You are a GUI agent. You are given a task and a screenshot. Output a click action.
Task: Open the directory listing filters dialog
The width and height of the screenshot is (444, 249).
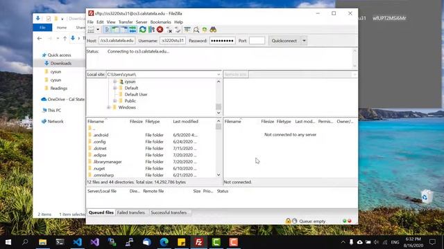187,29
